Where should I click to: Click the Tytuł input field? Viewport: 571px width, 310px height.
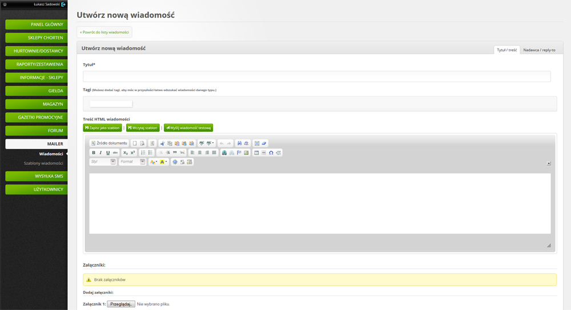click(316, 77)
